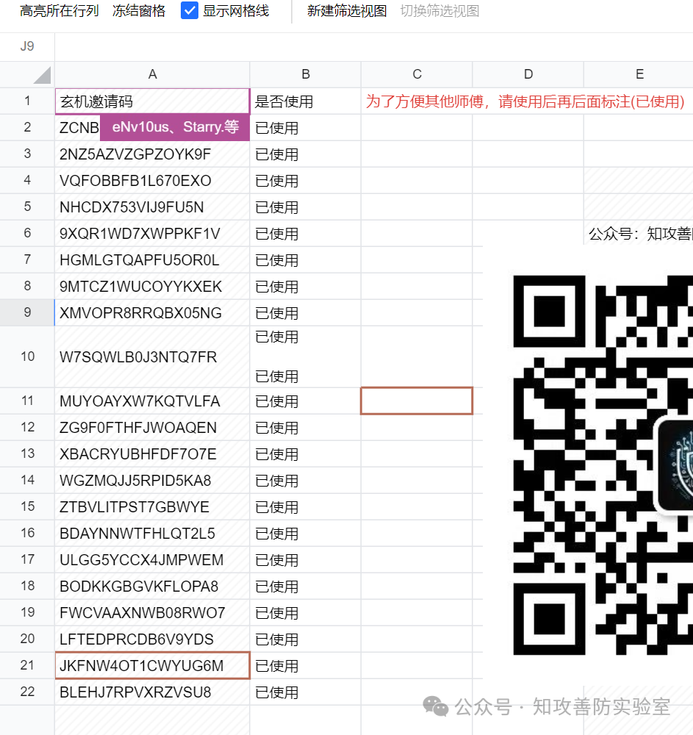The width and height of the screenshot is (693, 735).
Task: Click the text 公众号：知攻善 in column E
Action: (641, 234)
